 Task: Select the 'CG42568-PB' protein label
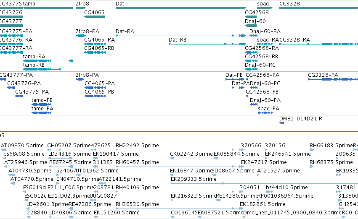(262, 92)
